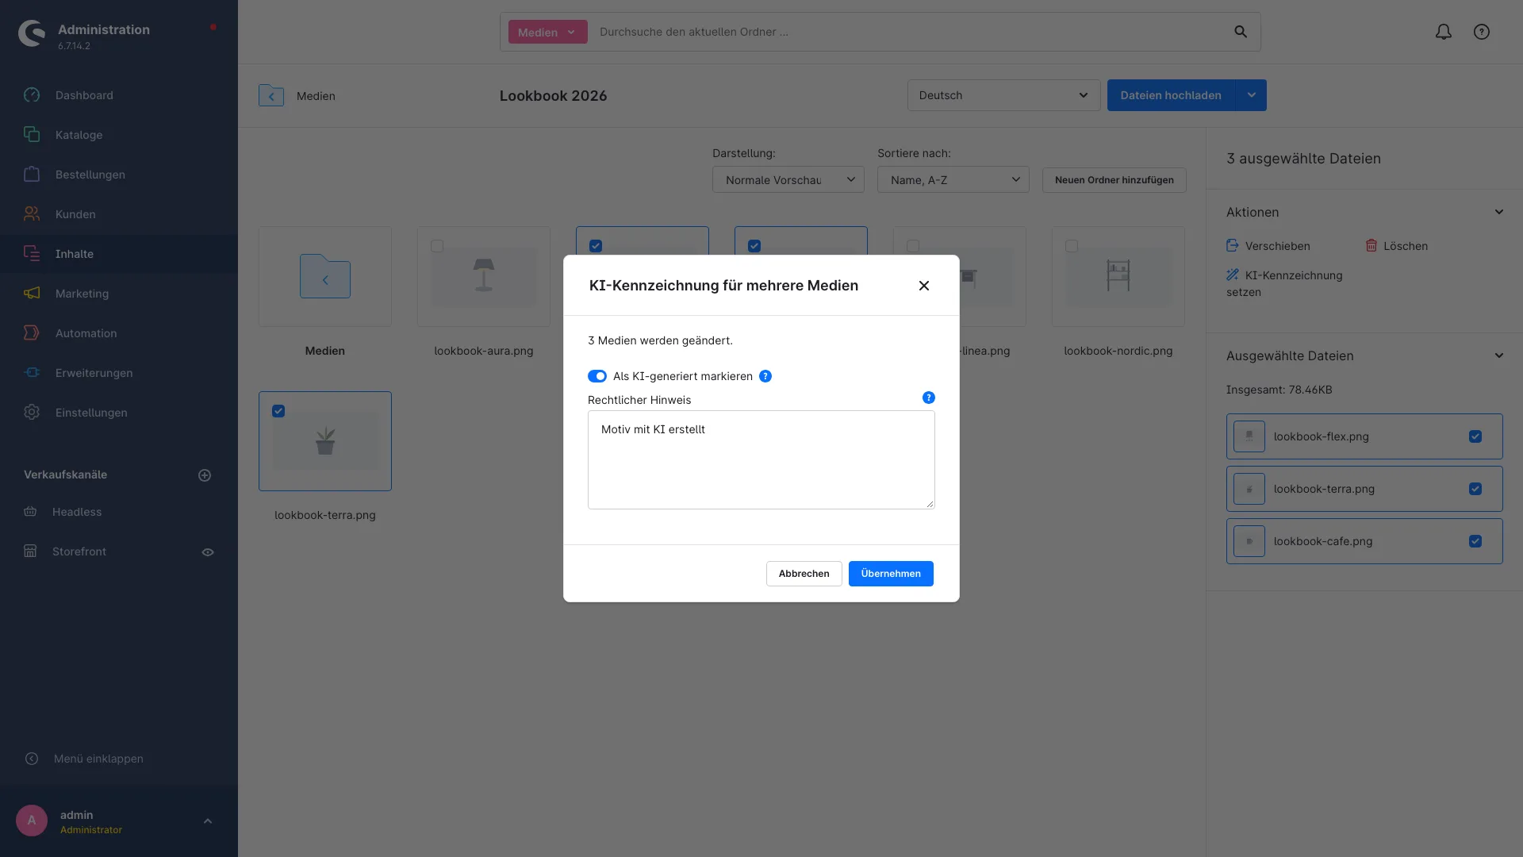This screenshot has height=857, width=1523.
Task: Toggle Storefront visibility eye icon
Action: pos(208,552)
